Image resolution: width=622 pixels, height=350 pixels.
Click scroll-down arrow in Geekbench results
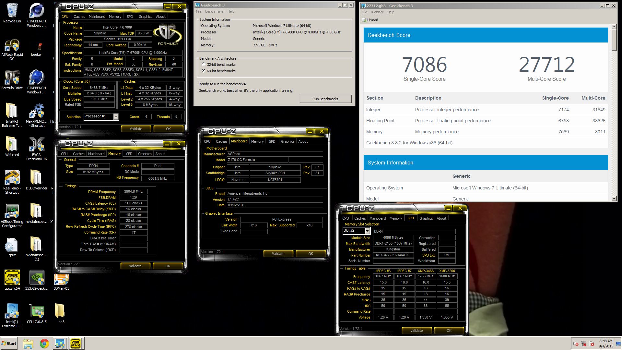(x=614, y=198)
